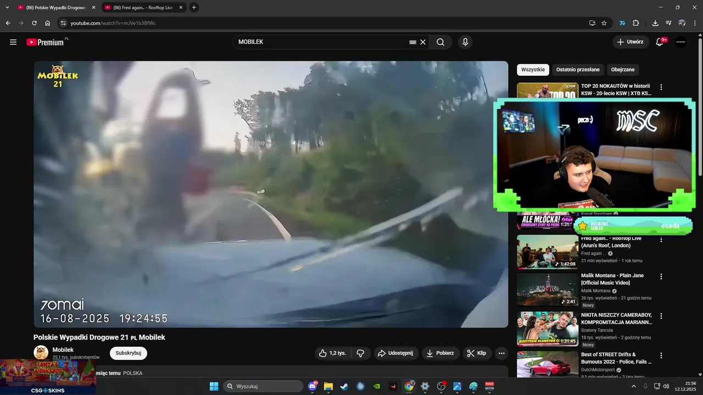This screenshot has height=395, width=703.
Task: View site information icon in address bar
Action: 63,23
